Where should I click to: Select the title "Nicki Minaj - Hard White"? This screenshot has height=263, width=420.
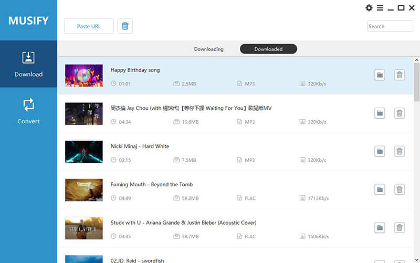pyautogui.click(x=140, y=146)
